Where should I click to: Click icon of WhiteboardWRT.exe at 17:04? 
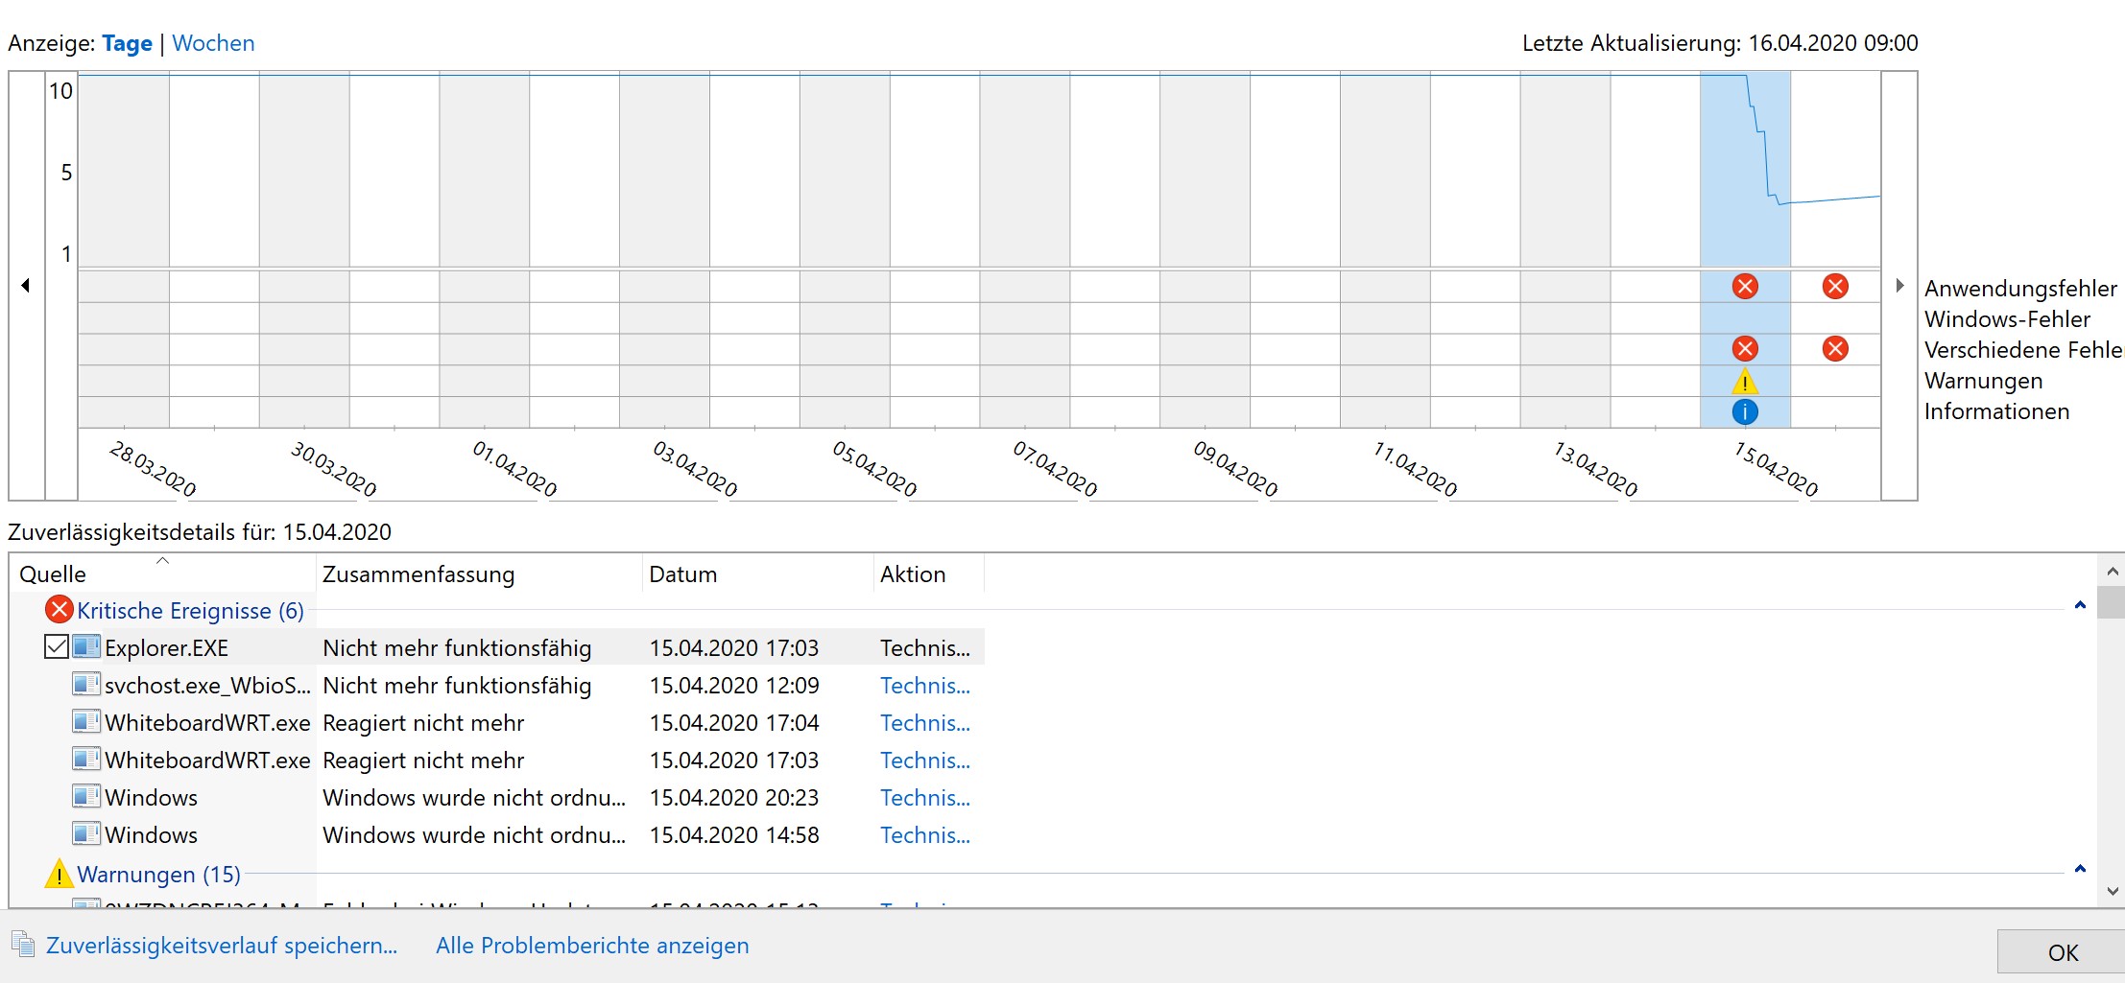(x=86, y=722)
